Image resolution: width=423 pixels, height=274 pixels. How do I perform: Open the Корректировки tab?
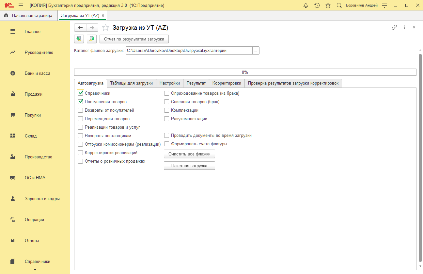tap(227, 83)
